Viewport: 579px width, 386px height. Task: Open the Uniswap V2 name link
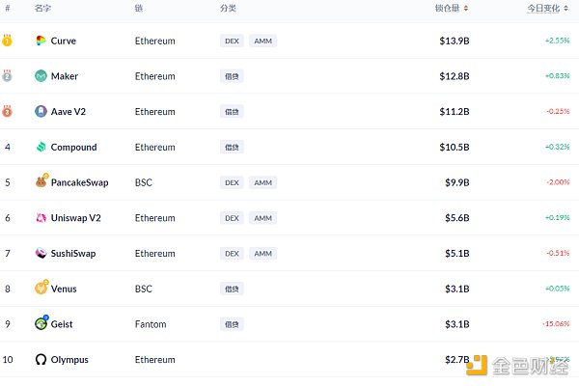[x=75, y=218]
